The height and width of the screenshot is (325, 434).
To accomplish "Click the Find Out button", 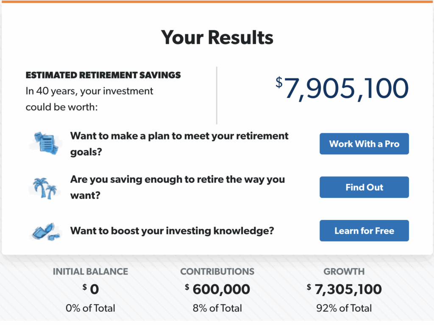I will click(364, 187).
